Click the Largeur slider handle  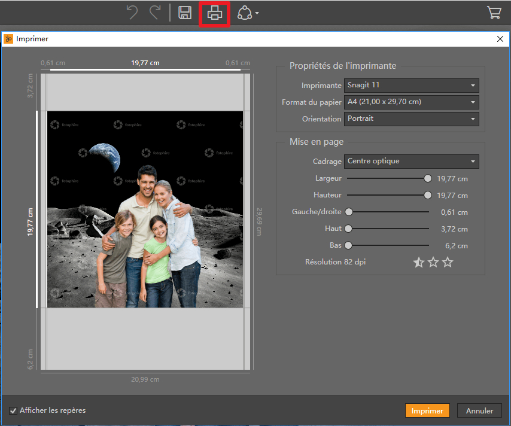point(428,178)
